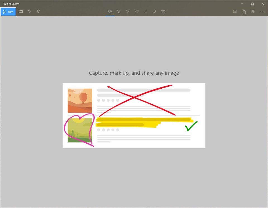Click the New snip button
The width and height of the screenshot is (268, 208).
point(8,12)
